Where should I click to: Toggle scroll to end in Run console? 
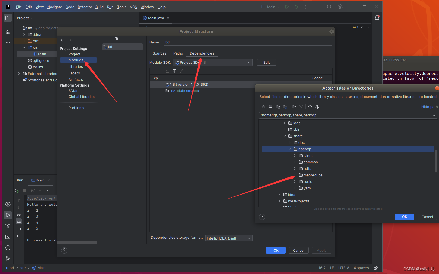pyautogui.click(x=19, y=221)
